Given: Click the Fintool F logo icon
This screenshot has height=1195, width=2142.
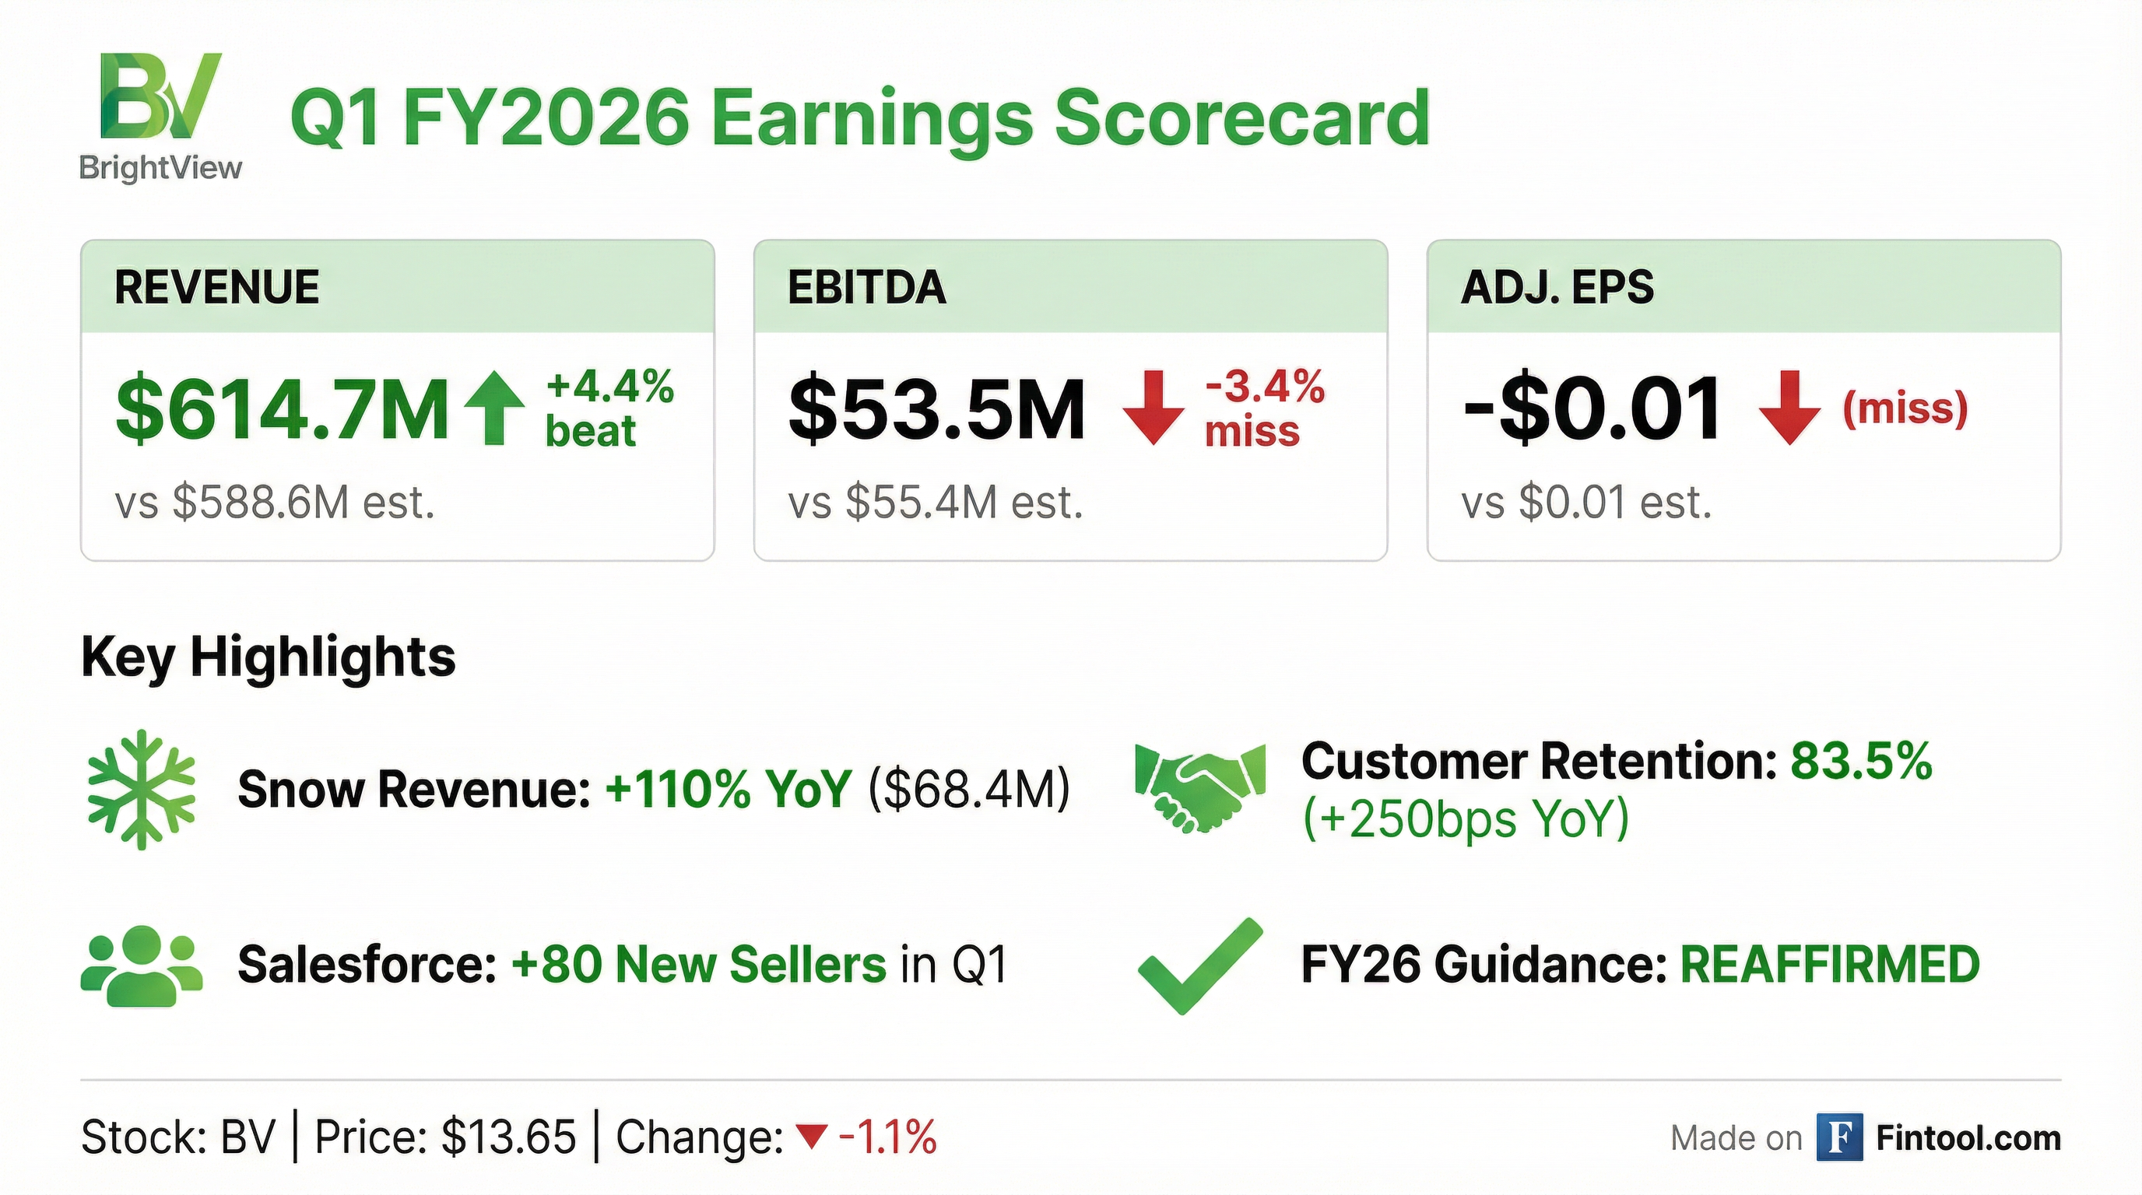Looking at the screenshot, I should [x=1838, y=1137].
